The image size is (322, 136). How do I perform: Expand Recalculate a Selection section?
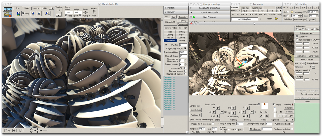209,8
